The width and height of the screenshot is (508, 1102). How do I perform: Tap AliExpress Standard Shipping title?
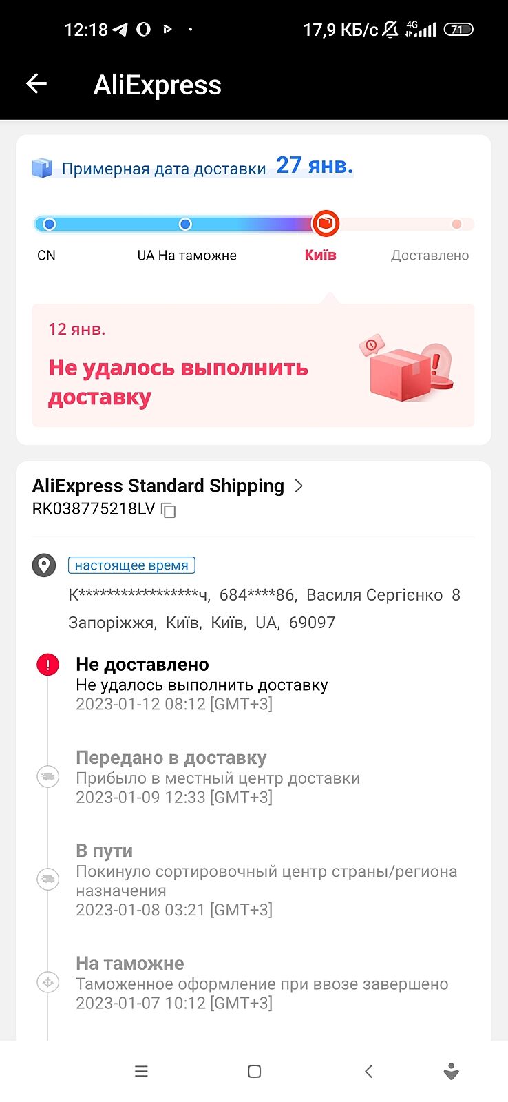158,486
